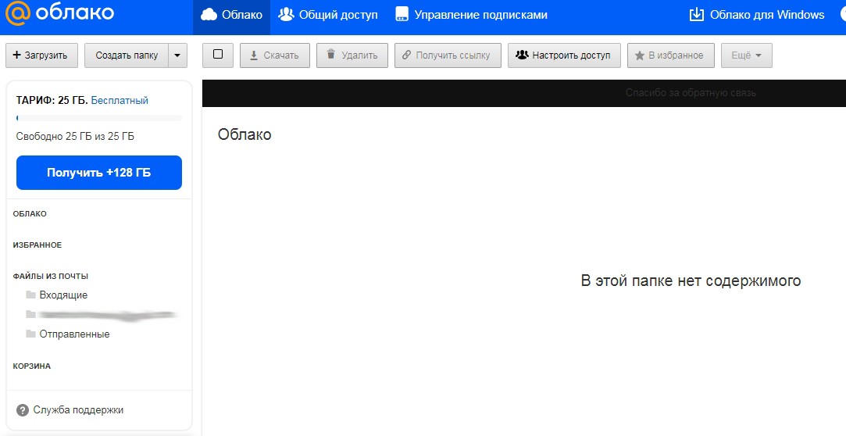
Task: Click the Бесплатный tariff link
Action: (x=120, y=100)
